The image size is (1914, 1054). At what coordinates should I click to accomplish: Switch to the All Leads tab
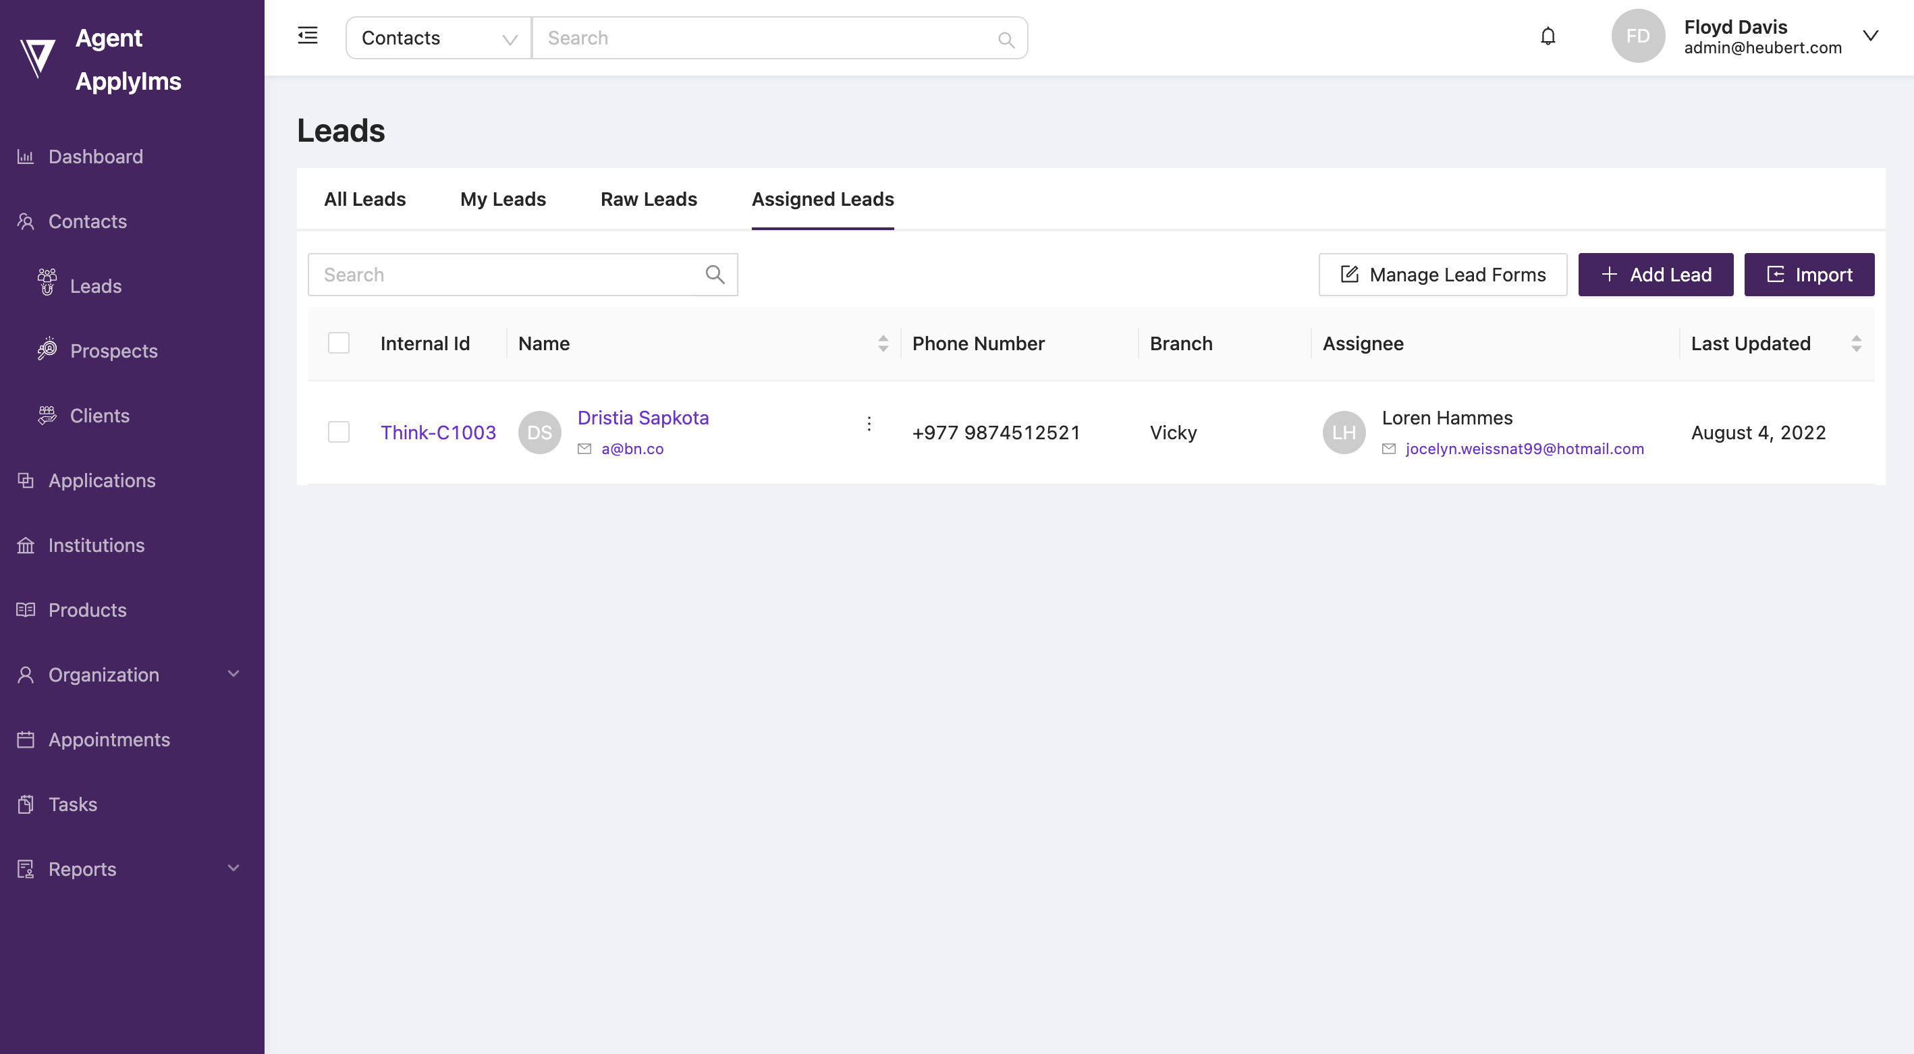click(365, 199)
